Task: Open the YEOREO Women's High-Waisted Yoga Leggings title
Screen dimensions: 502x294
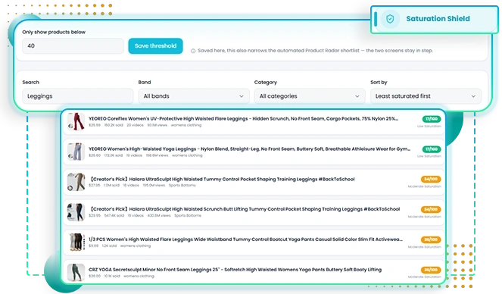Action: pyautogui.click(x=249, y=149)
